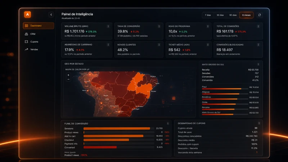Click the 48.2% new customers value

click(123, 50)
